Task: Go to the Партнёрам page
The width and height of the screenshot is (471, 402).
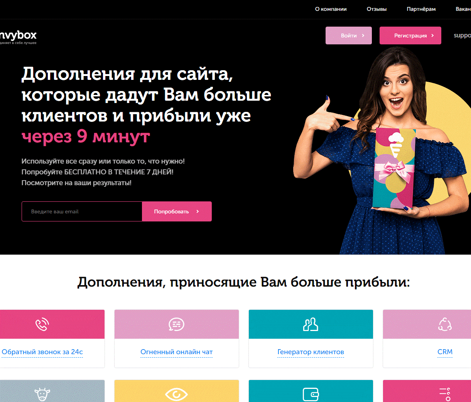Action: point(421,9)
